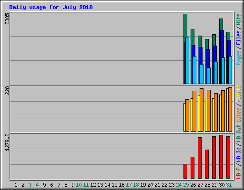Select the red kB bar for day 28

pos(207,164)
